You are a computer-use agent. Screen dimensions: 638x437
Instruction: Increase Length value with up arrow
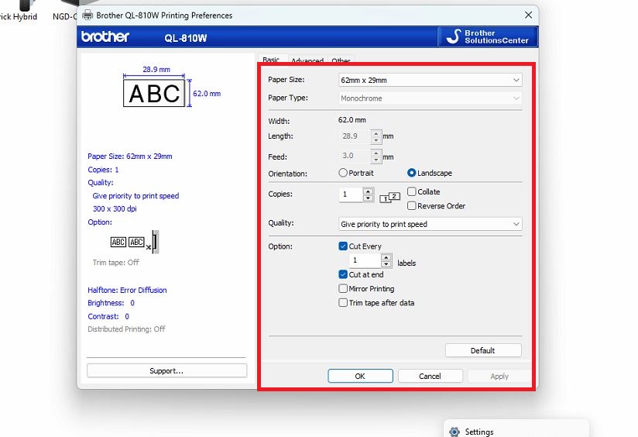point(376,133)
